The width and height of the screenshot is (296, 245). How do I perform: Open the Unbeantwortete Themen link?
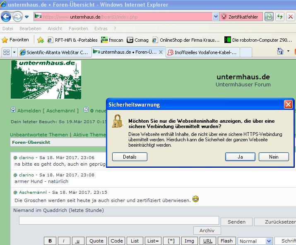[39, 135]
